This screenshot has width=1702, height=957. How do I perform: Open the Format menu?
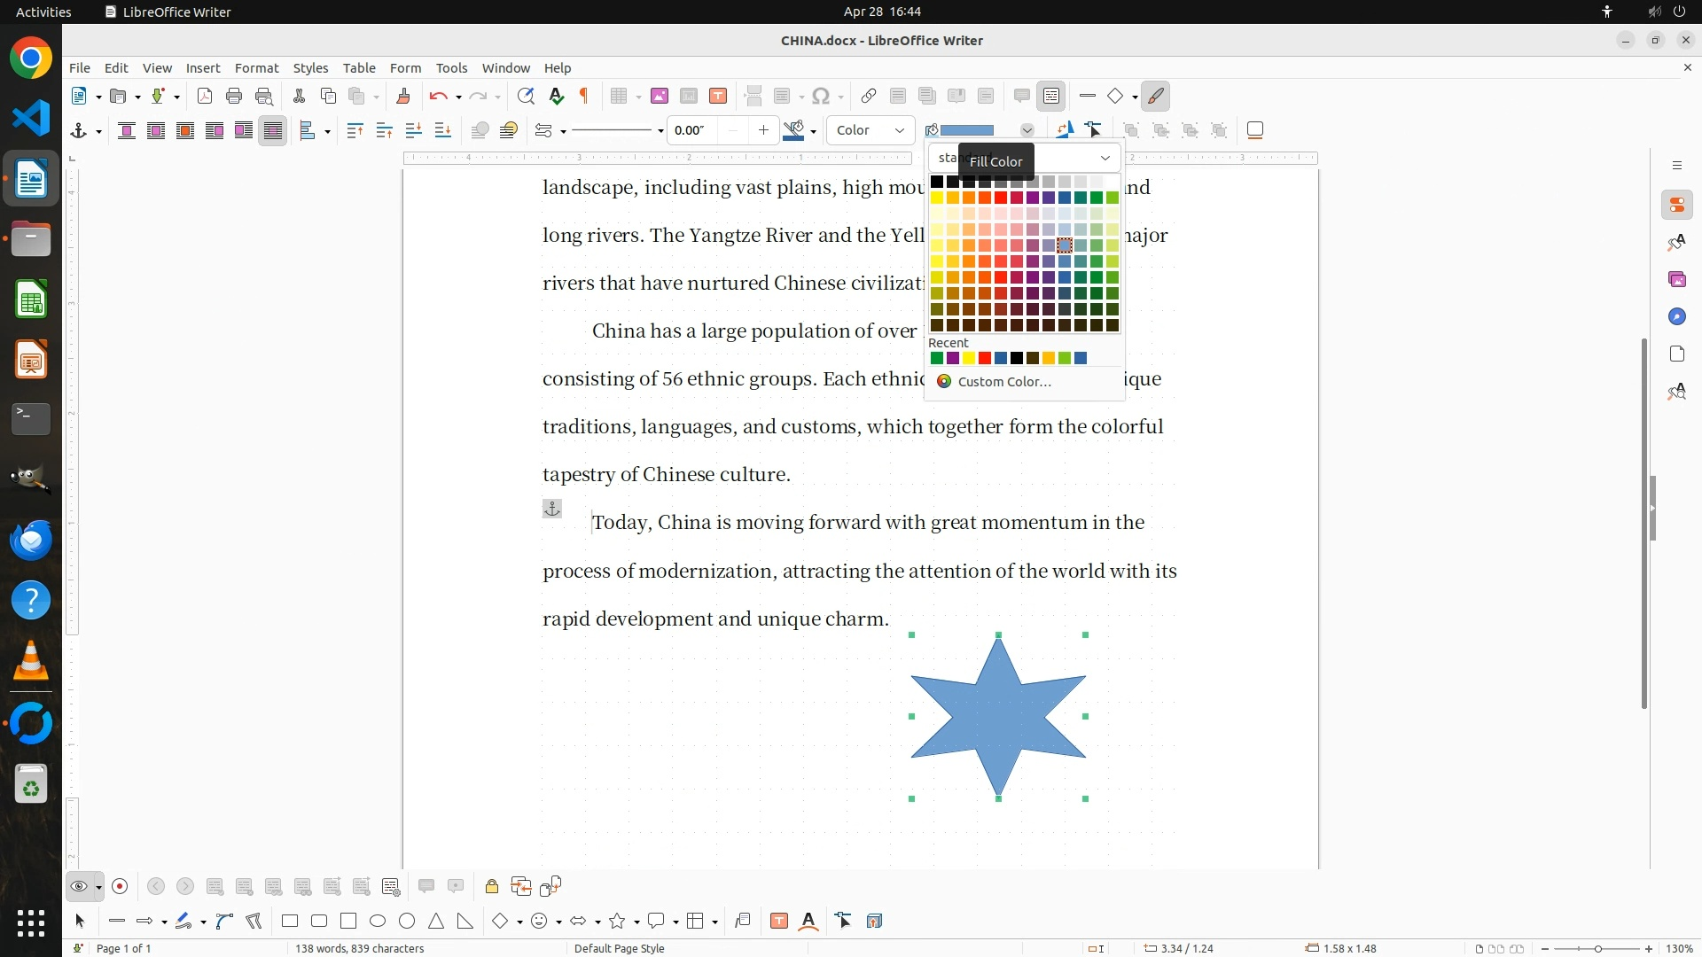[x=256, y=67]
